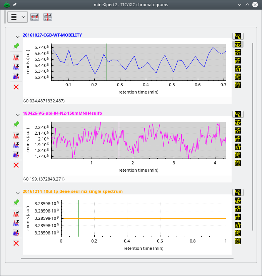Click the plus trace icon beside the 180426-VG-ubi plot

16,155
